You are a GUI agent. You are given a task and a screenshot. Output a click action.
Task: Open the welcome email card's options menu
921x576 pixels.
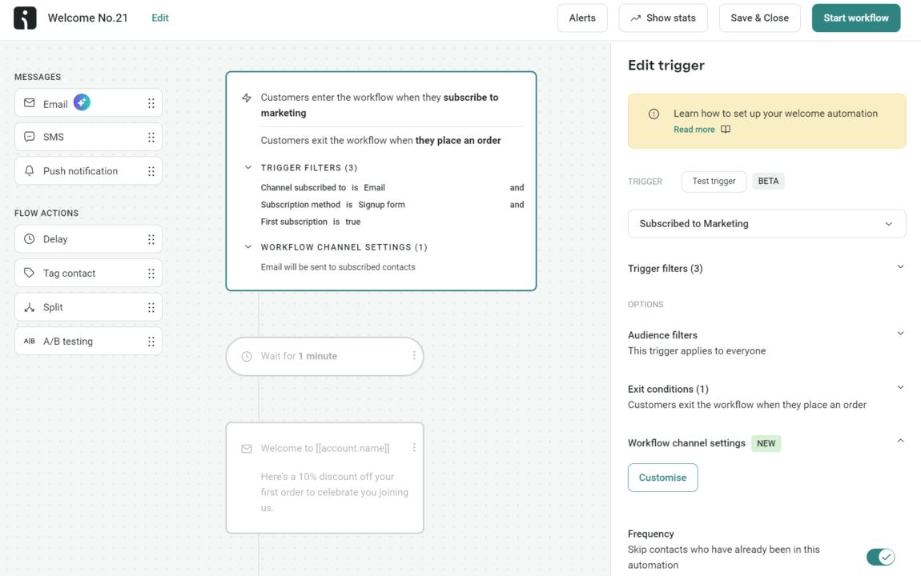point(414,448)
